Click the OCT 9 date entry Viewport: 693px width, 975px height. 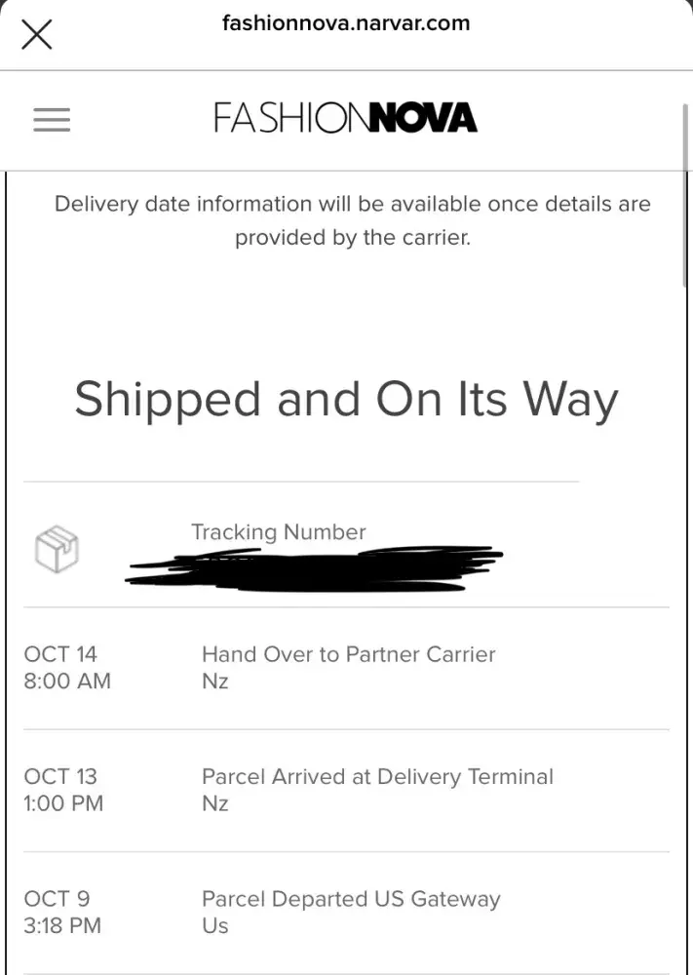(x=57, y=899)
